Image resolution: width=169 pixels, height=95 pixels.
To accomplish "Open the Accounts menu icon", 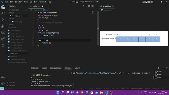I will tap(3, 77).
